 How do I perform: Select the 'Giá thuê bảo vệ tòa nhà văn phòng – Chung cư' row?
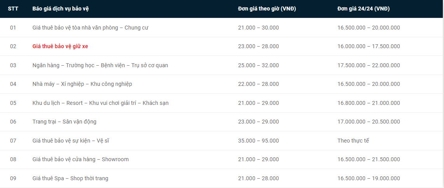[90, 28]
